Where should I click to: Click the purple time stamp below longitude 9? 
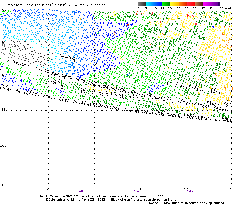(137, 191)
